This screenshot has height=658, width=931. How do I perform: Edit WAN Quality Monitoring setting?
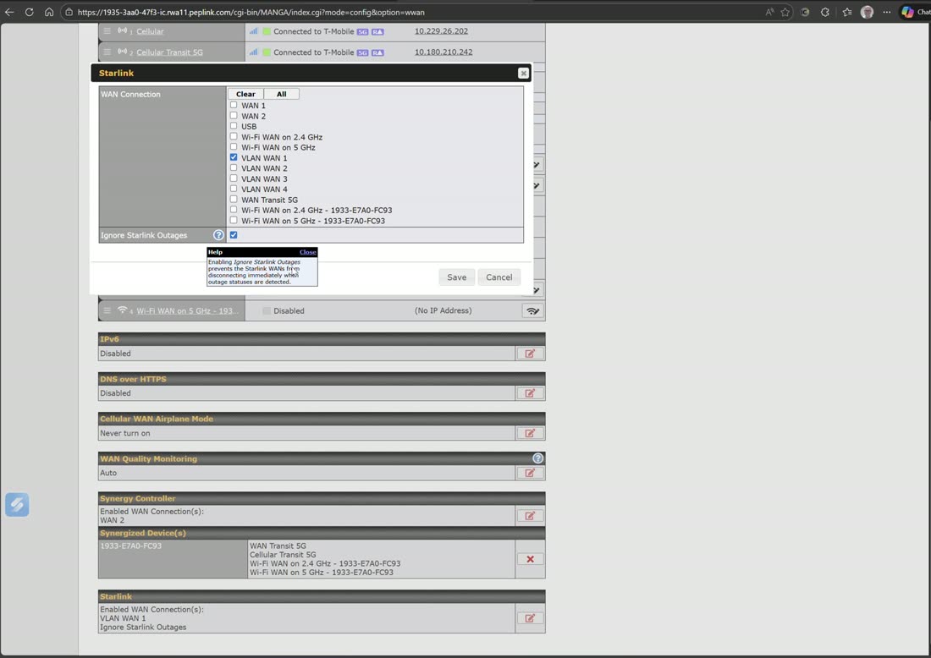click(530, 473)
